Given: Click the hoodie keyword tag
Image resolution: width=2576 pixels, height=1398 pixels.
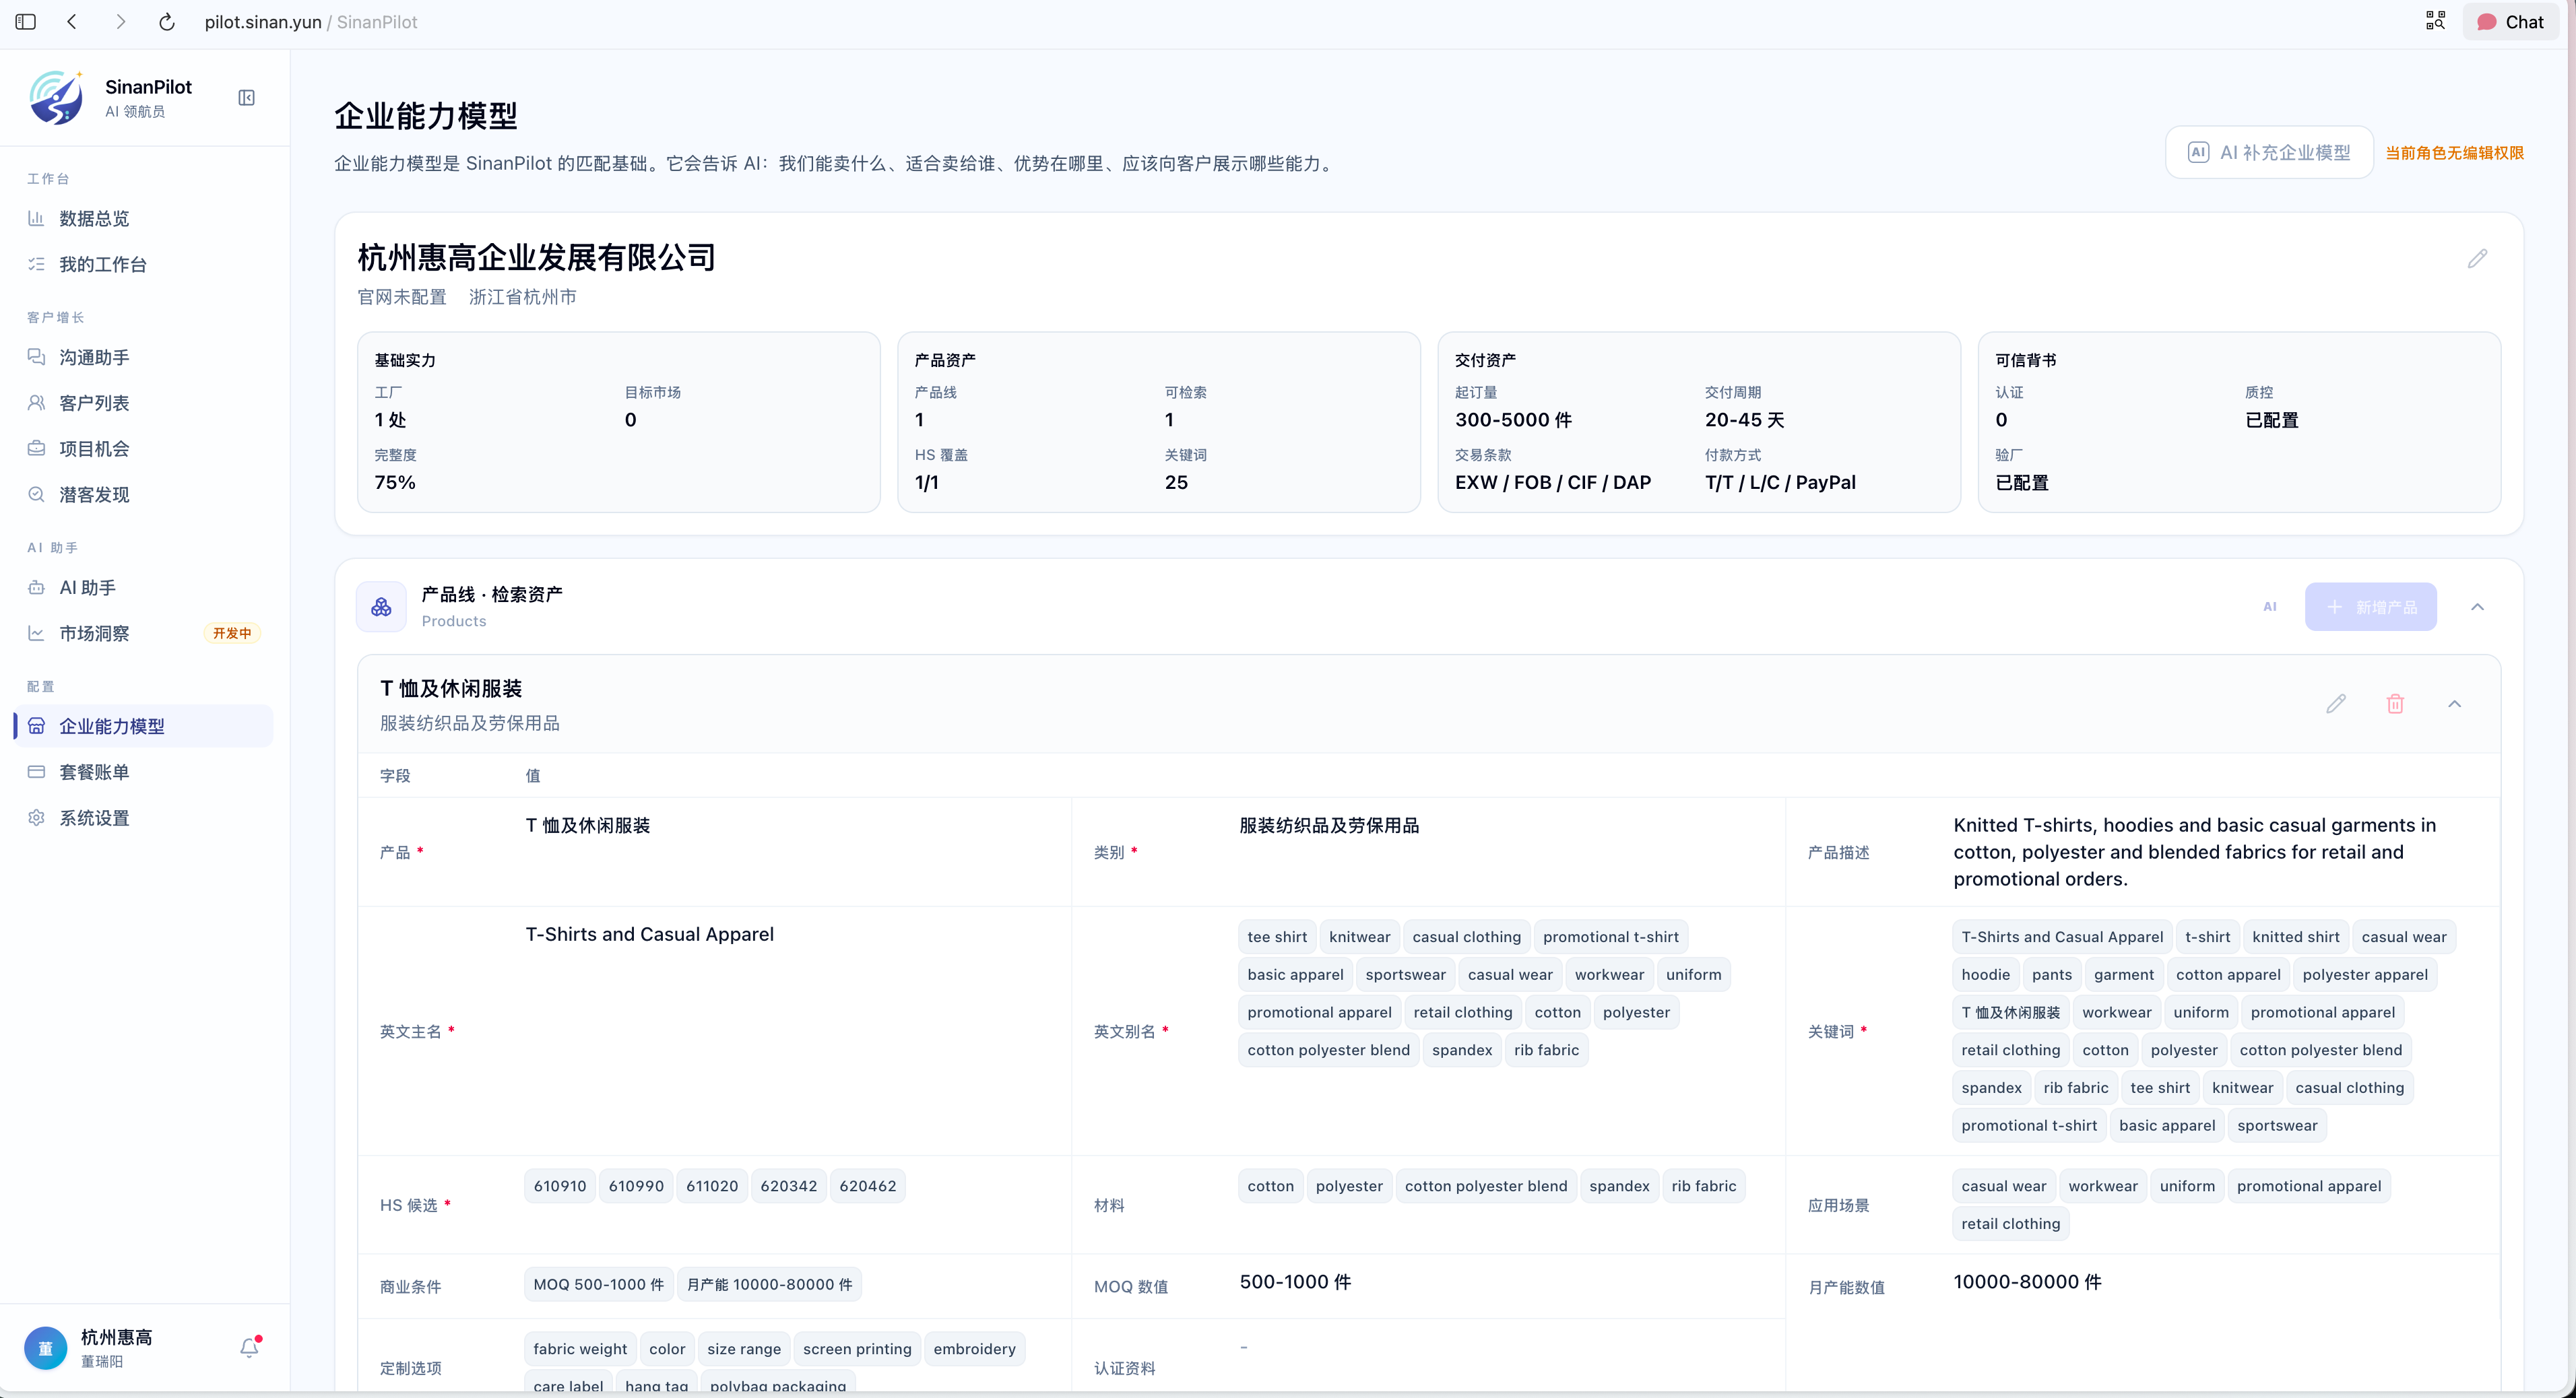Looking at the screenshot, I should tap(1985, 975).
